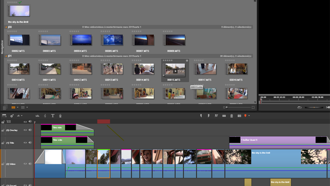Take a snapshot with the camera icon
330x186 pixels.
[239, 116]
